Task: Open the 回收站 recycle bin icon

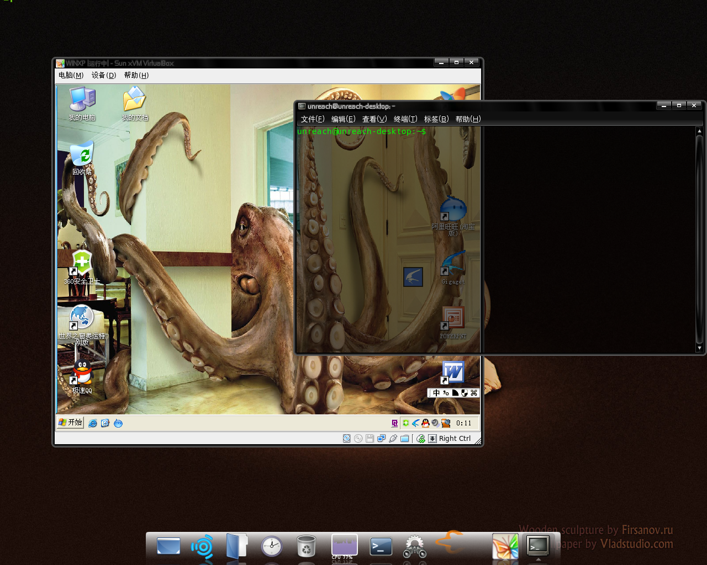Action: (x=82, y=158)
